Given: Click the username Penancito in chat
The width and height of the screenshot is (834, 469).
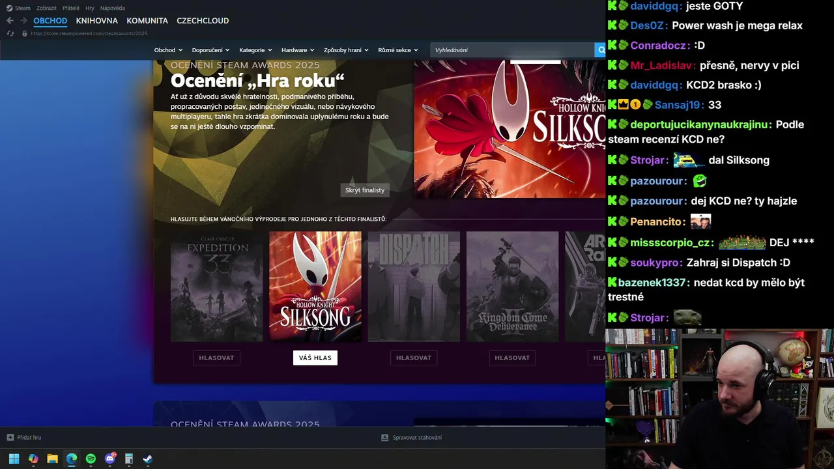Looking at the screenshot, I should tap(655, 221).
